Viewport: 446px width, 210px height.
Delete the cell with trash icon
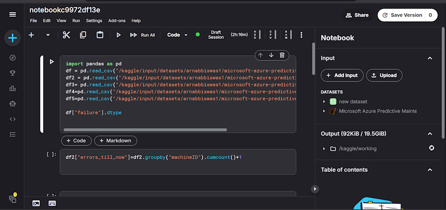tap(282, 55)
